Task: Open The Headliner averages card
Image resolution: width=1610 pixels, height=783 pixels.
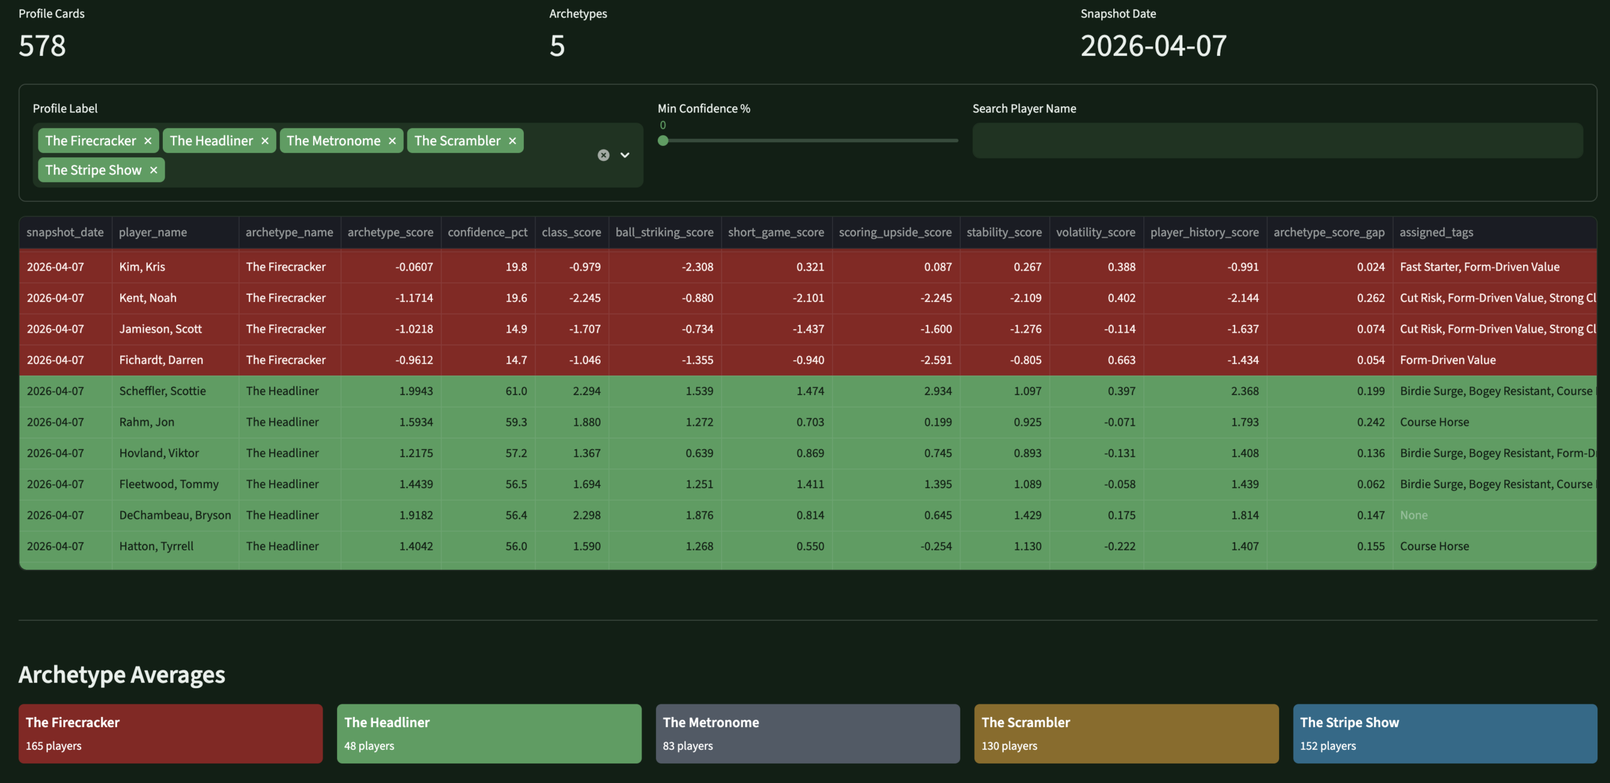Action: click(489, 733)
